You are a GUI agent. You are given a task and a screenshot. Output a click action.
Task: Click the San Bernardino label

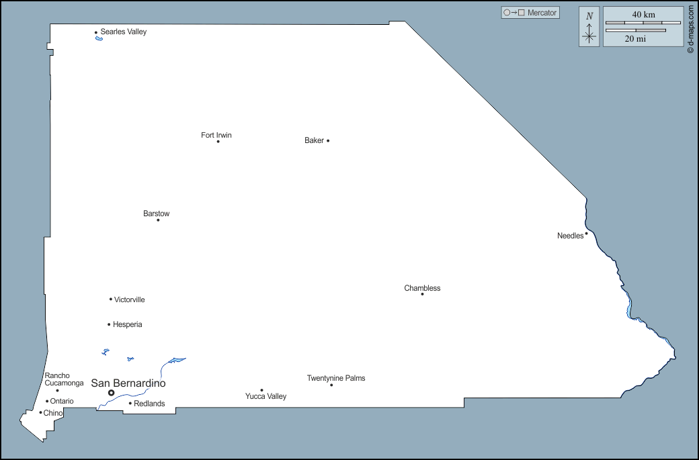(128, 383)
